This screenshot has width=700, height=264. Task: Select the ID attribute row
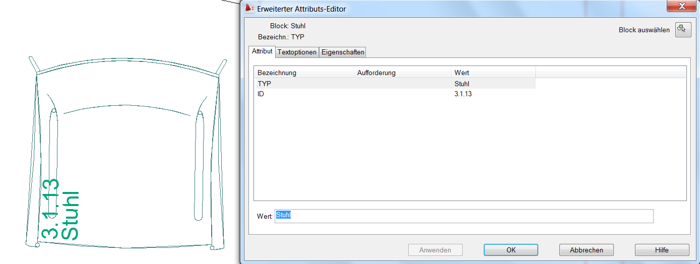coord(261,94)
